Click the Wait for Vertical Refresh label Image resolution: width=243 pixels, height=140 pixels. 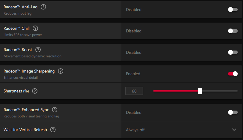(x=25, y=130)
